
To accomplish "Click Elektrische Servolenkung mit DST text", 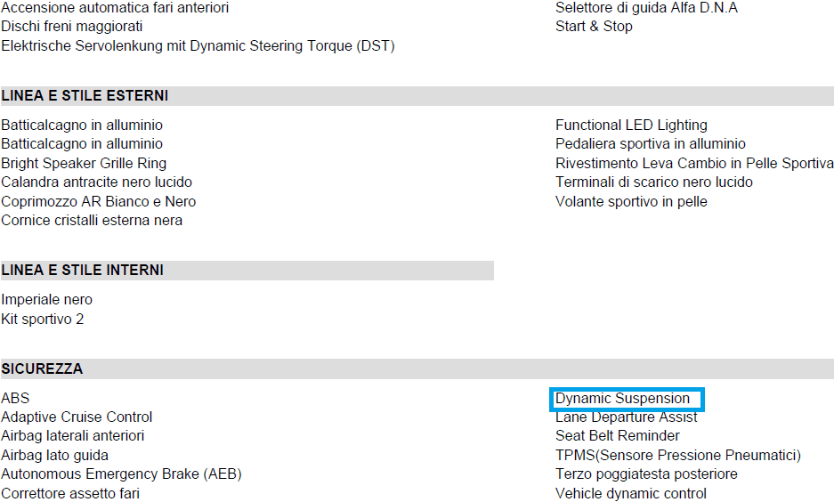I will [198, 46].
